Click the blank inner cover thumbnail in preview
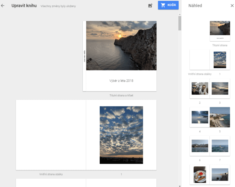Screen dimensions: 235x187 [x=200, y=60]
